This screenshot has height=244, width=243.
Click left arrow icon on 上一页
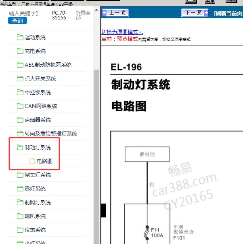pos(104,13)
